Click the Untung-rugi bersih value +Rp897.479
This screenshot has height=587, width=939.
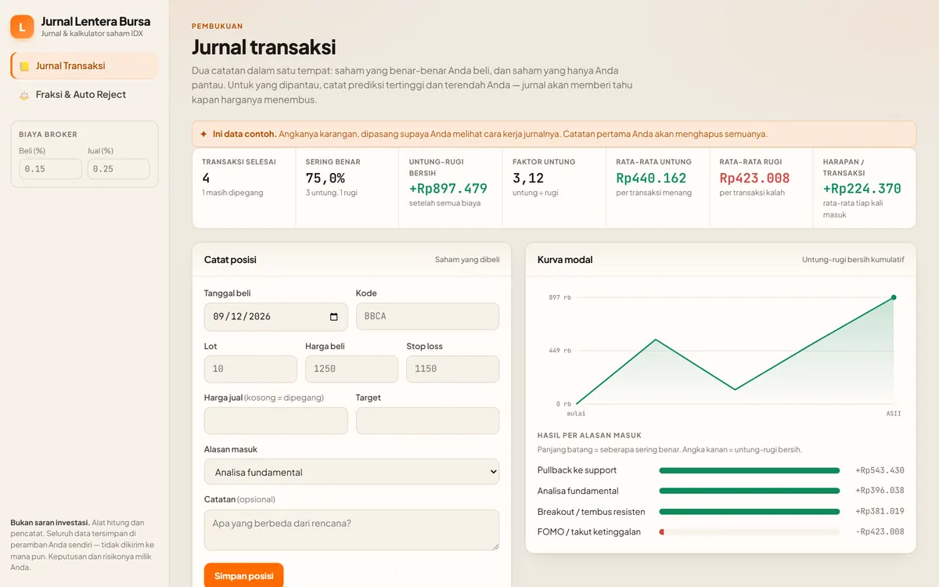click(x=448, y=189)
